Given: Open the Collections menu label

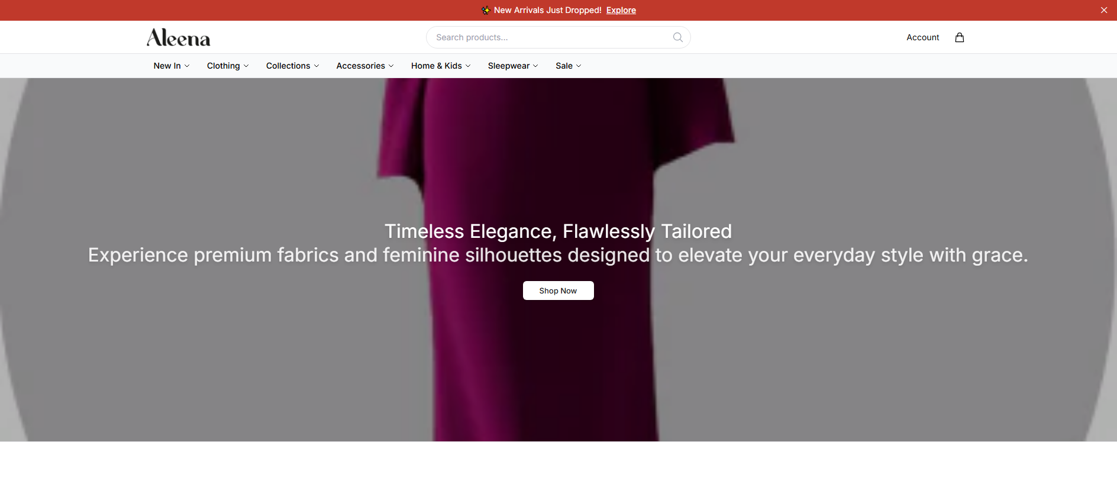Looking at the screenshot, I should [x=288, y=66].
